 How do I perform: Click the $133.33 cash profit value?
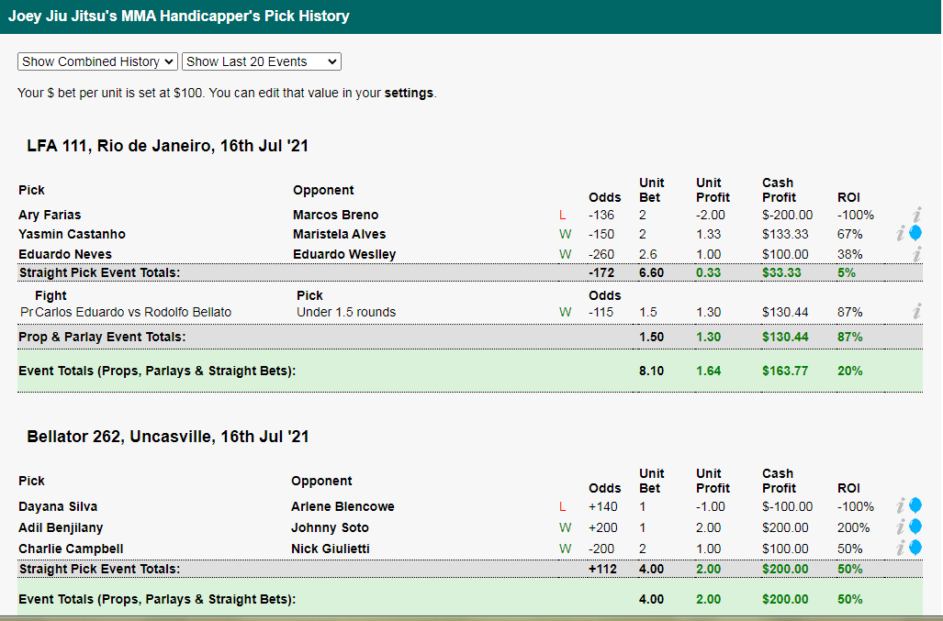tap(785, 234)
